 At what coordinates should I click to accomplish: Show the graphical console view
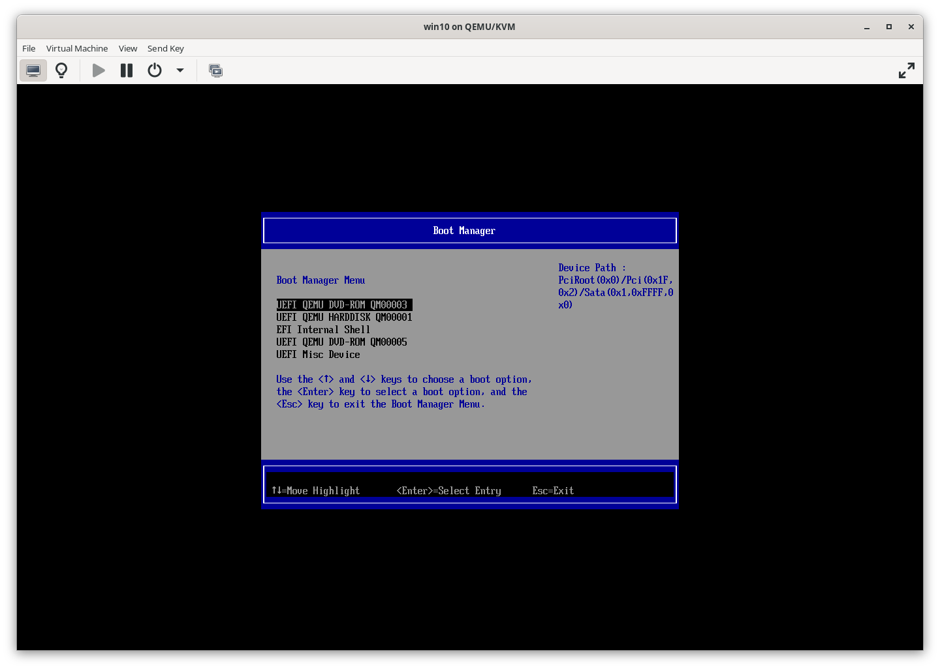(33, 70)
